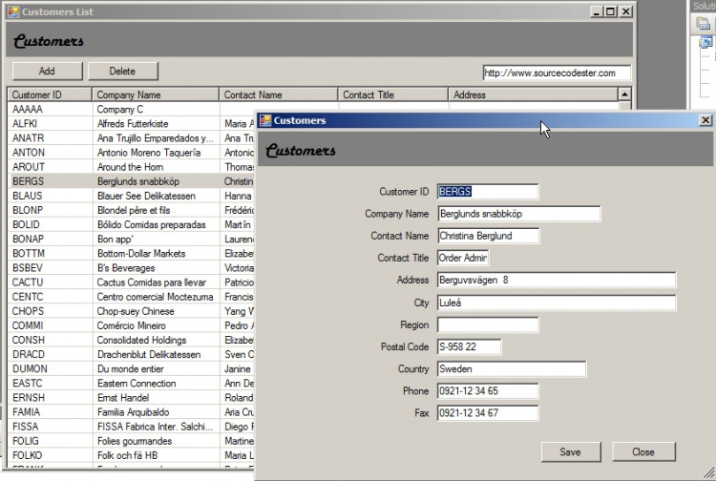Screen dimensions: 716x481
Task: Click the City field showing Luleå
Action: [557, 303]
